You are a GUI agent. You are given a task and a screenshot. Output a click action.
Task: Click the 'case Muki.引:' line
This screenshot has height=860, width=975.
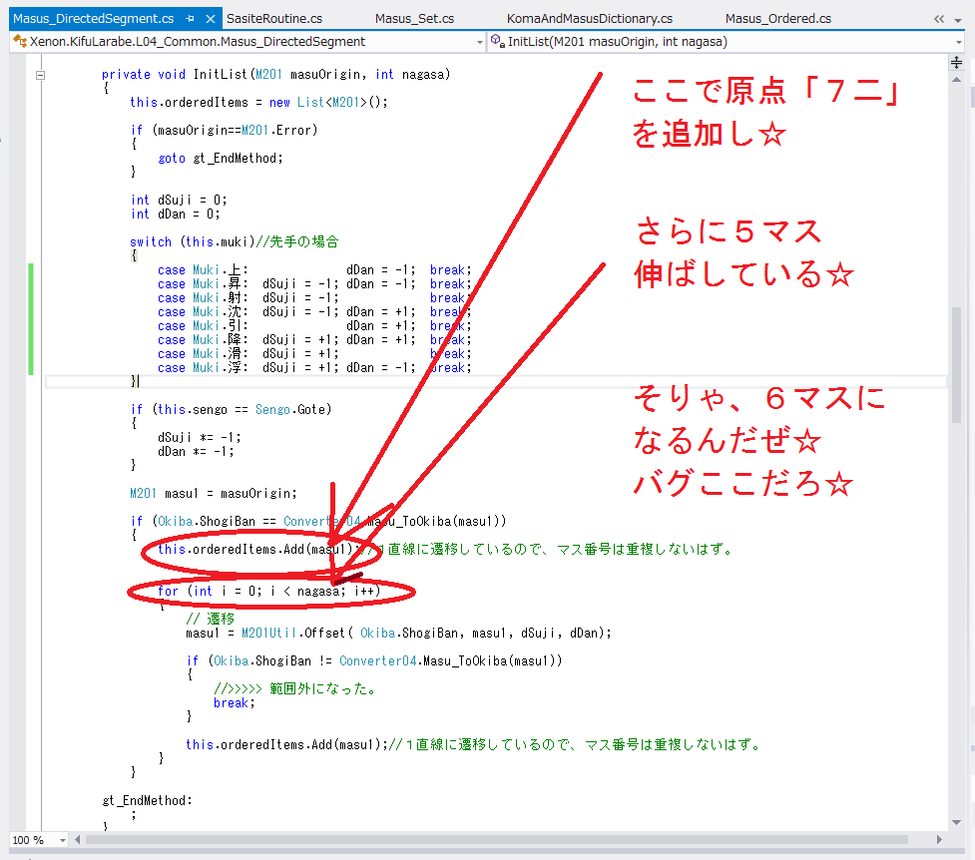pos(314,326)
